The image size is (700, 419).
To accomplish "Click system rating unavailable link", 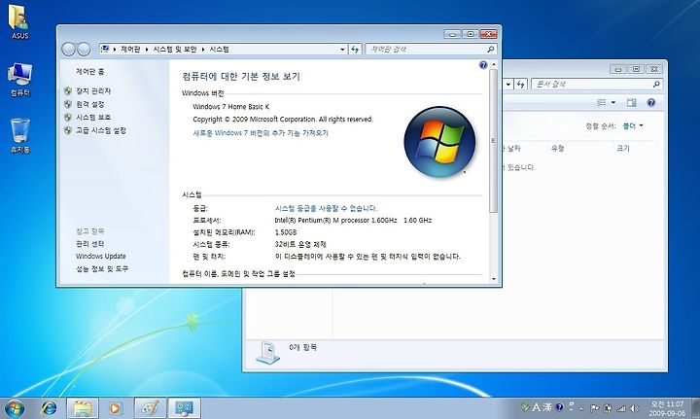I will (x=326, y=208).
